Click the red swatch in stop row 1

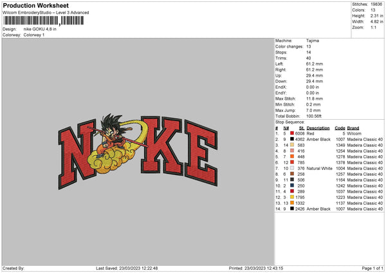pos(292,133)
